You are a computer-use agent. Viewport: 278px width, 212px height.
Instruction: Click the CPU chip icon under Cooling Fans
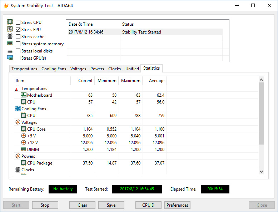coord(23,115)
